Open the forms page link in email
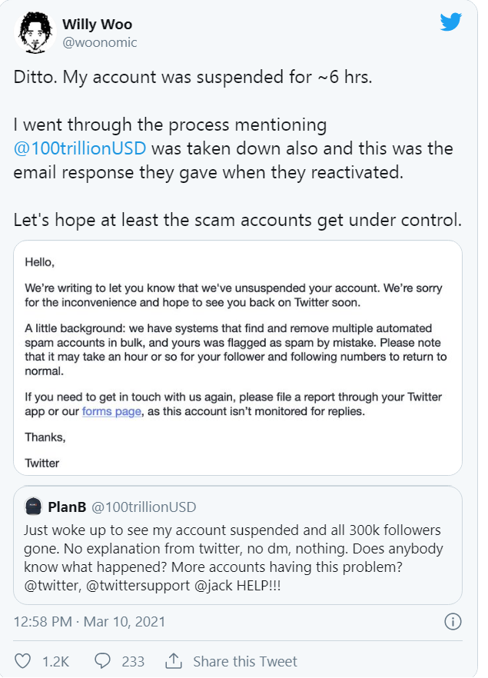This screenshot has width=488, height=678. 111,411
